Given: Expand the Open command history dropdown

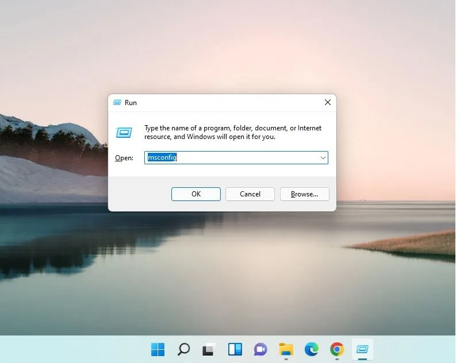Looking at the screenshot, I should 323,157.
